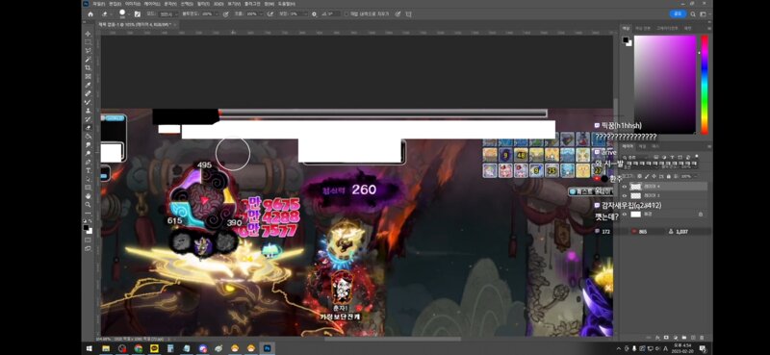Open Photoshop from the Windows taskbar
Image resolution: width=770 pixels, height=355 pixels.
coord(267,348)
